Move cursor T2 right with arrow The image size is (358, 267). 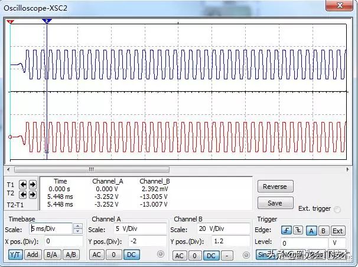tap(32, 194)
